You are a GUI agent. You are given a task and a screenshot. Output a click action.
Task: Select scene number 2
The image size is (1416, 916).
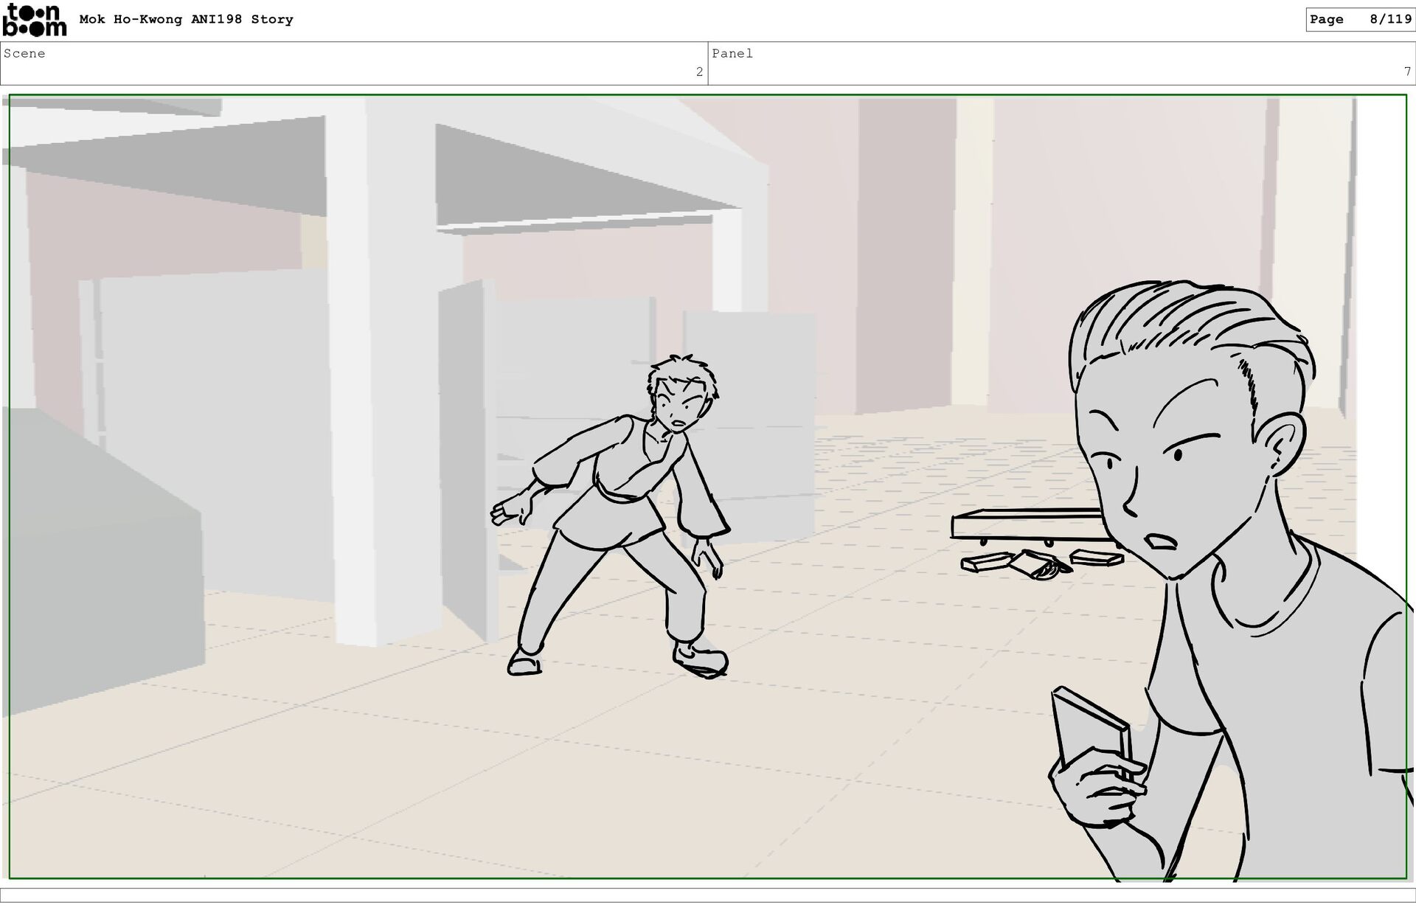click(699, 72)
